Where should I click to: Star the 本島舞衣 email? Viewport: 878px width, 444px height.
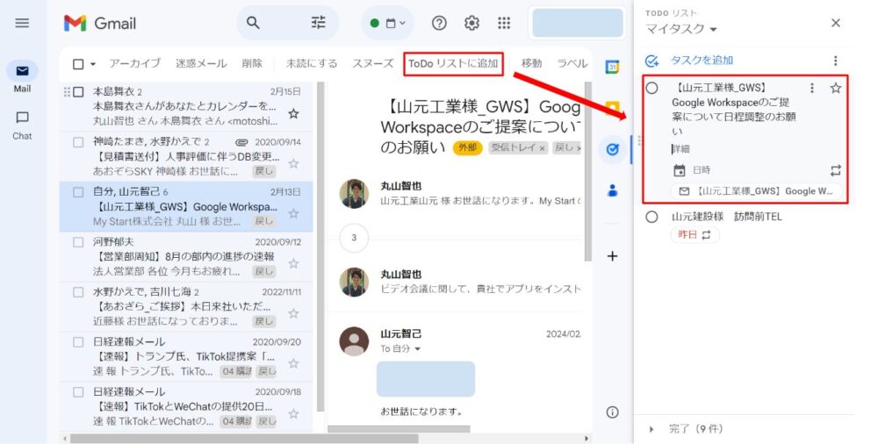coord(293,114)
